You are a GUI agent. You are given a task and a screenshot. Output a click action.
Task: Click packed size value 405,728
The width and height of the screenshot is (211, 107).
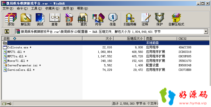[x=137, y=56]
